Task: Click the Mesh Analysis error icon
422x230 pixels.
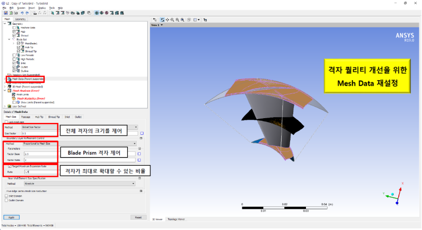Action: [x=9, y=91]
